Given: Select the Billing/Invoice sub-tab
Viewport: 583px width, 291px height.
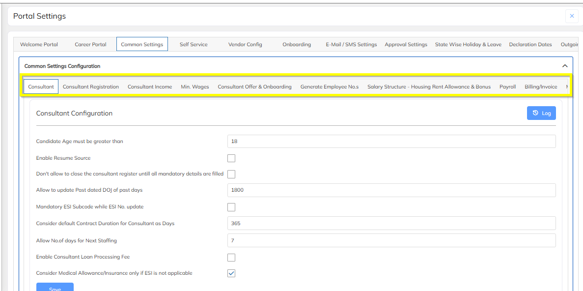Looking at the screenshot, I should click(x=541, y=87).
